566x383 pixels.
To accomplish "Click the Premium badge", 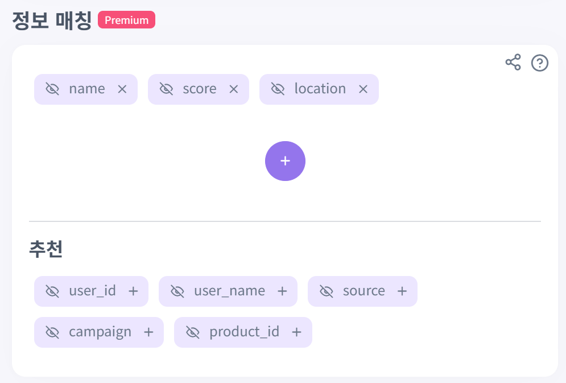I will point(126,20).
